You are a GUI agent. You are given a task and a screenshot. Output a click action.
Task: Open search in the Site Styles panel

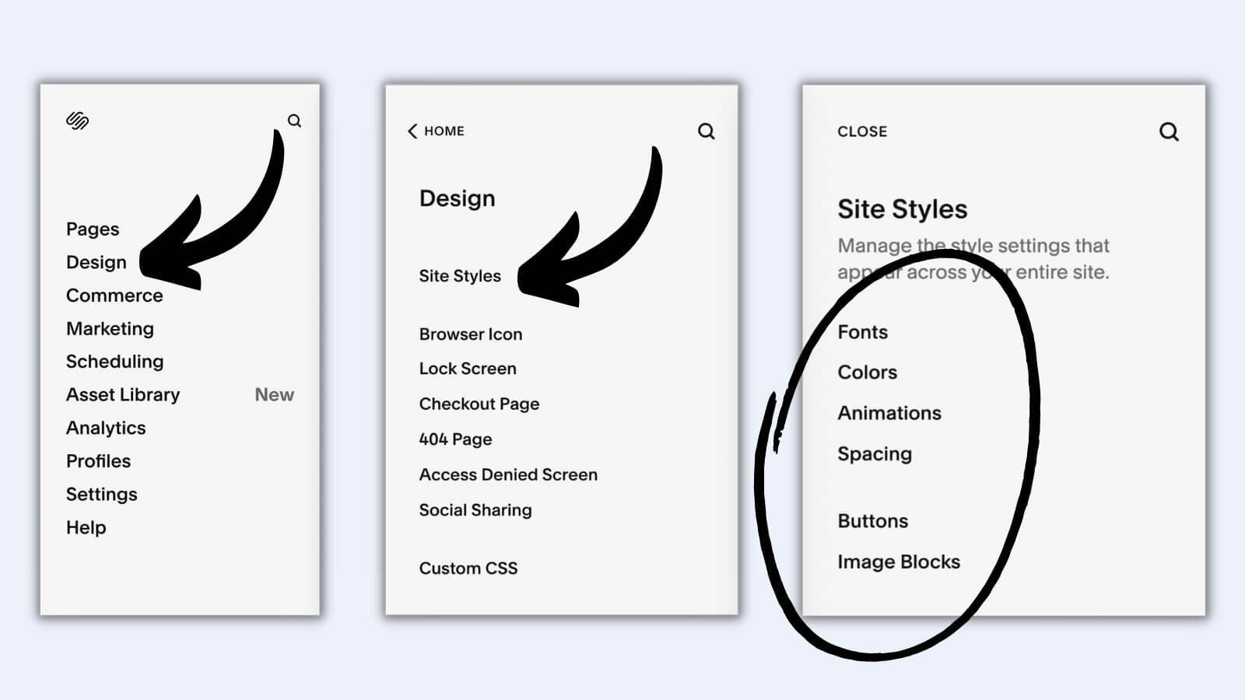tap(1169, 131)
